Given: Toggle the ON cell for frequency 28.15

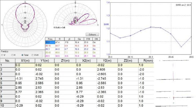Looking at the screenshot, I should [x=96, y=46].
